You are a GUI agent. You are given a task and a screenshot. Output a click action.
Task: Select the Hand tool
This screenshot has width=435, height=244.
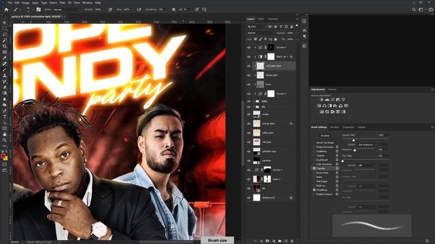coord(5,134)
